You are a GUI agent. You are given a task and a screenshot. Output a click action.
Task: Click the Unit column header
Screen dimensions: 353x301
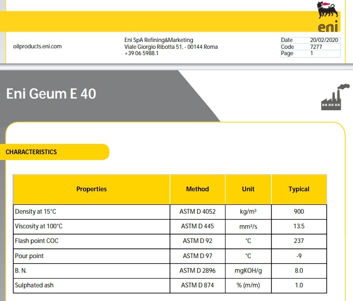coord(248,189)
